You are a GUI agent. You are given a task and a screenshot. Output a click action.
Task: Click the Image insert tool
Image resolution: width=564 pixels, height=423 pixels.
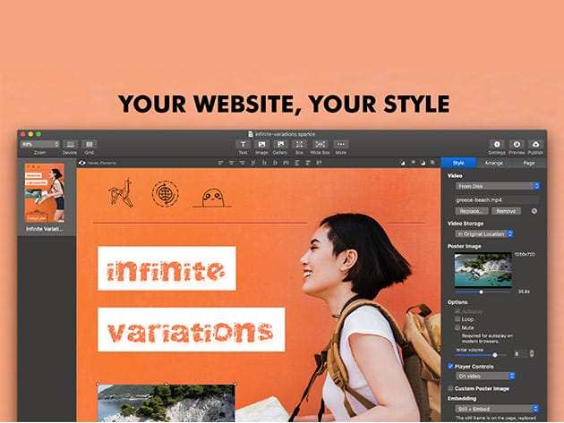click(x=261, y=144)
